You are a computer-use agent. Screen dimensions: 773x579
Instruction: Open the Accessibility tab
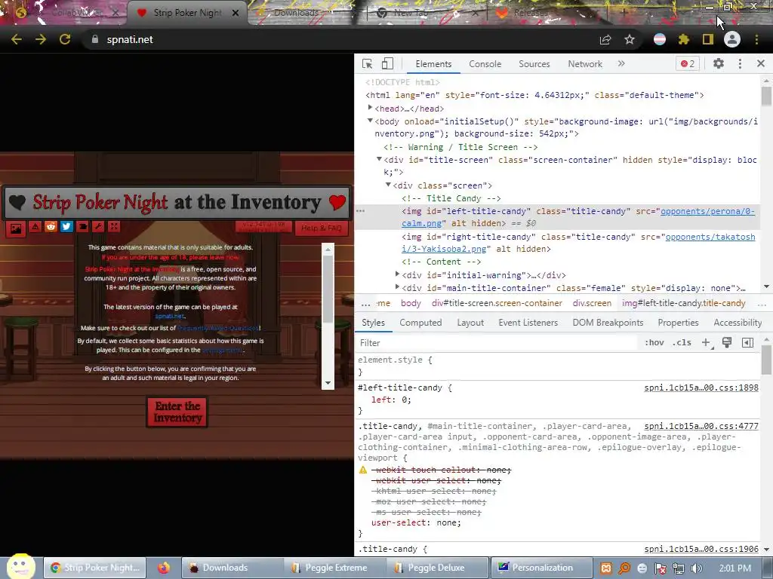click(738, 323)
